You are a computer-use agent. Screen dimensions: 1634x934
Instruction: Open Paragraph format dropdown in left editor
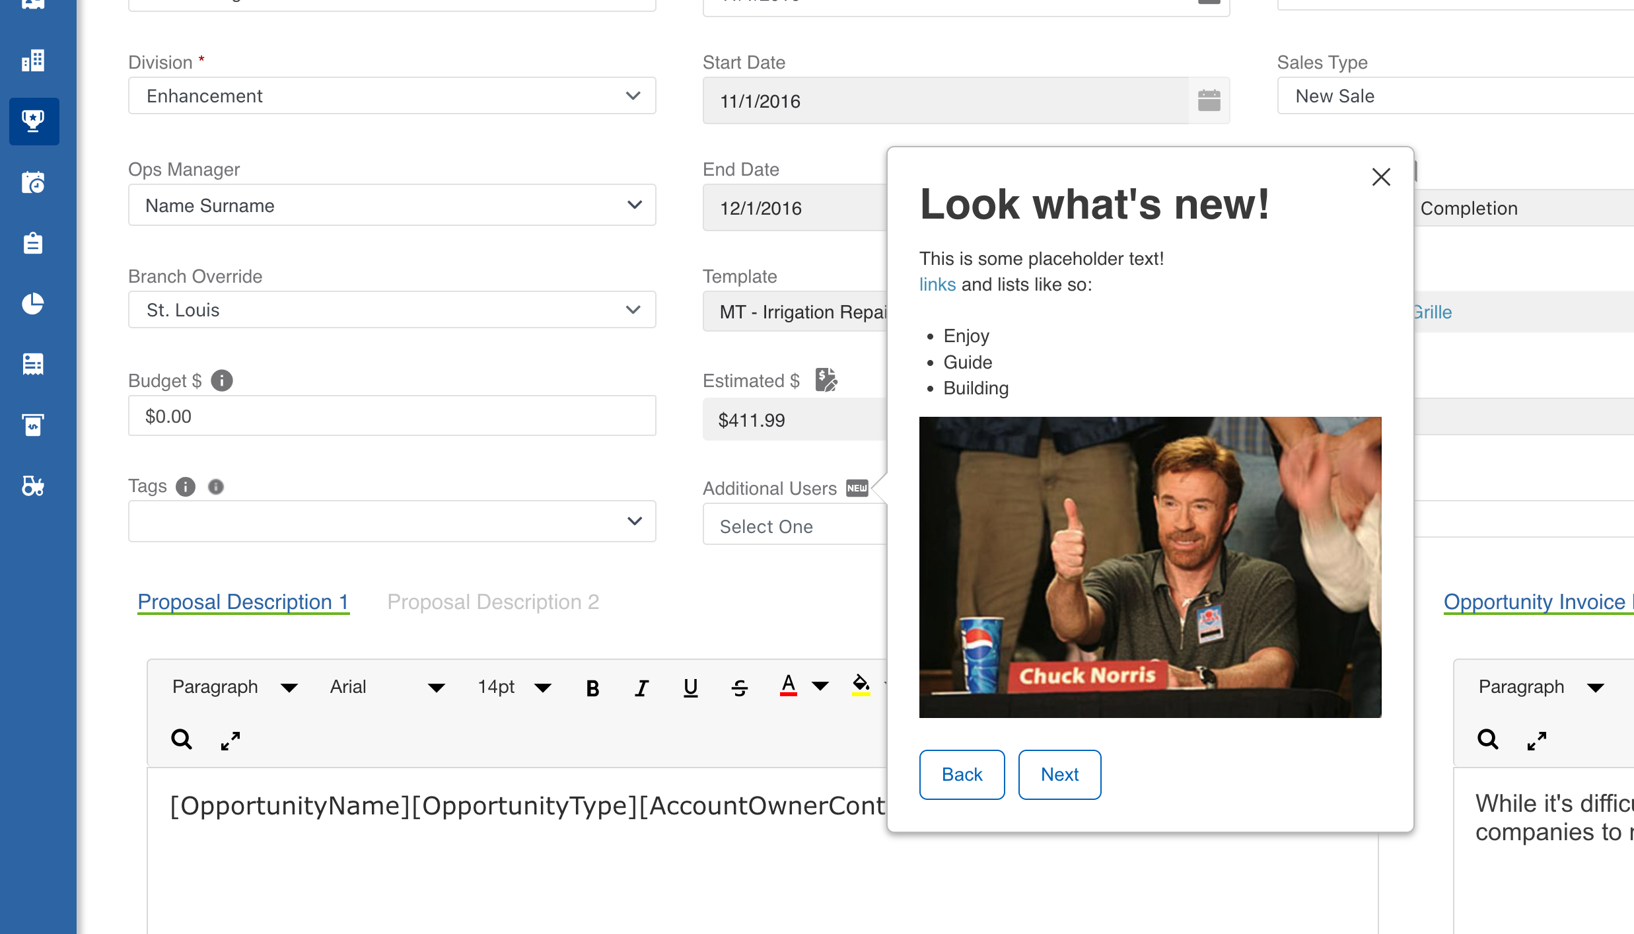point(234,687)
